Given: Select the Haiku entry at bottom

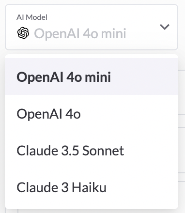Looking at the screenshot, I should pyautogui.click(x=92, y=187).
